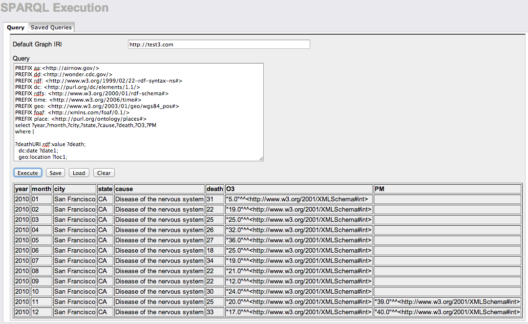The height and width of the screenshot is (324, 528).
Task: Click the Default Graph IRI input field
Action: (x=218, y=44)
